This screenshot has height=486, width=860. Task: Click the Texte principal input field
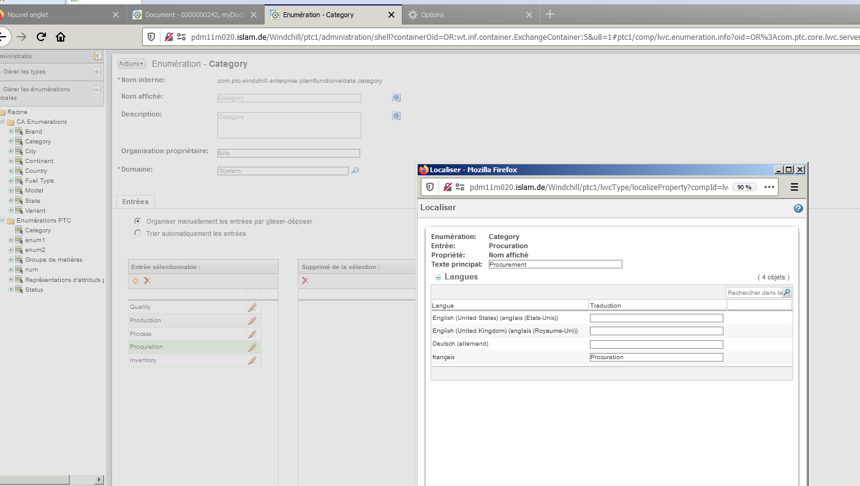click(x=555, y=265)
